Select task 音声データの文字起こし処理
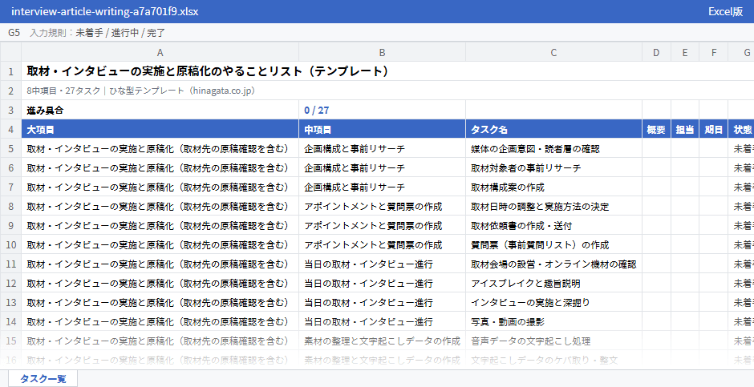 (x=553, y=341)
